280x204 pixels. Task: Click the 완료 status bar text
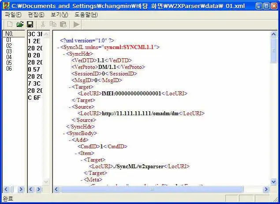(x=8, y=198)
